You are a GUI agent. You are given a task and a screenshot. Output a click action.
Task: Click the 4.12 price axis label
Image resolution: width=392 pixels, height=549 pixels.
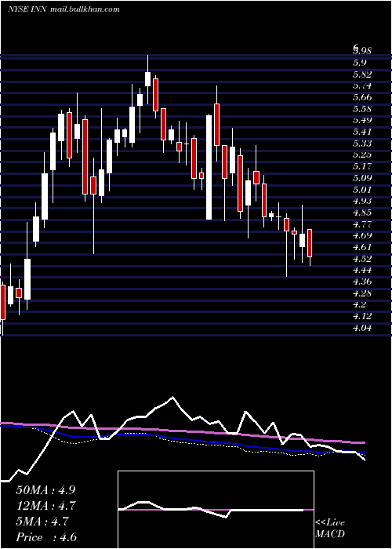[x=362, y=316]
